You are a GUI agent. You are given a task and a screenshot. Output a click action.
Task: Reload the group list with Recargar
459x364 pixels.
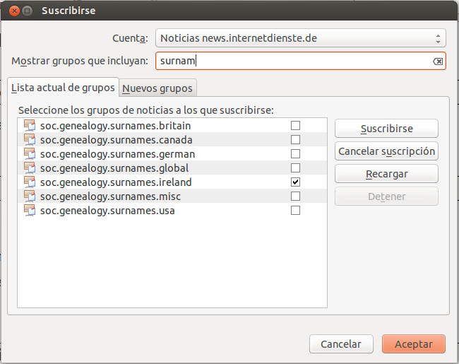pos(386,174)
